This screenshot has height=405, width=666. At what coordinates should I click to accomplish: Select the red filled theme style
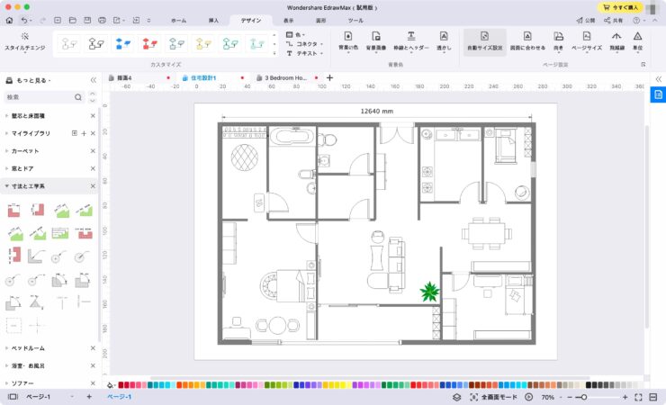pos(149,43)
